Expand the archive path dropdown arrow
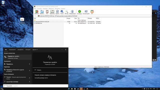Screen dimensions: 160x90 pos(151,16)
